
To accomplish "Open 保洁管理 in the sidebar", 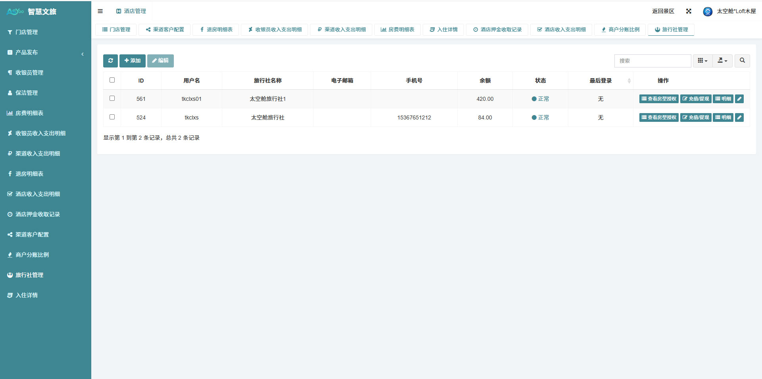I will (46, 93).
